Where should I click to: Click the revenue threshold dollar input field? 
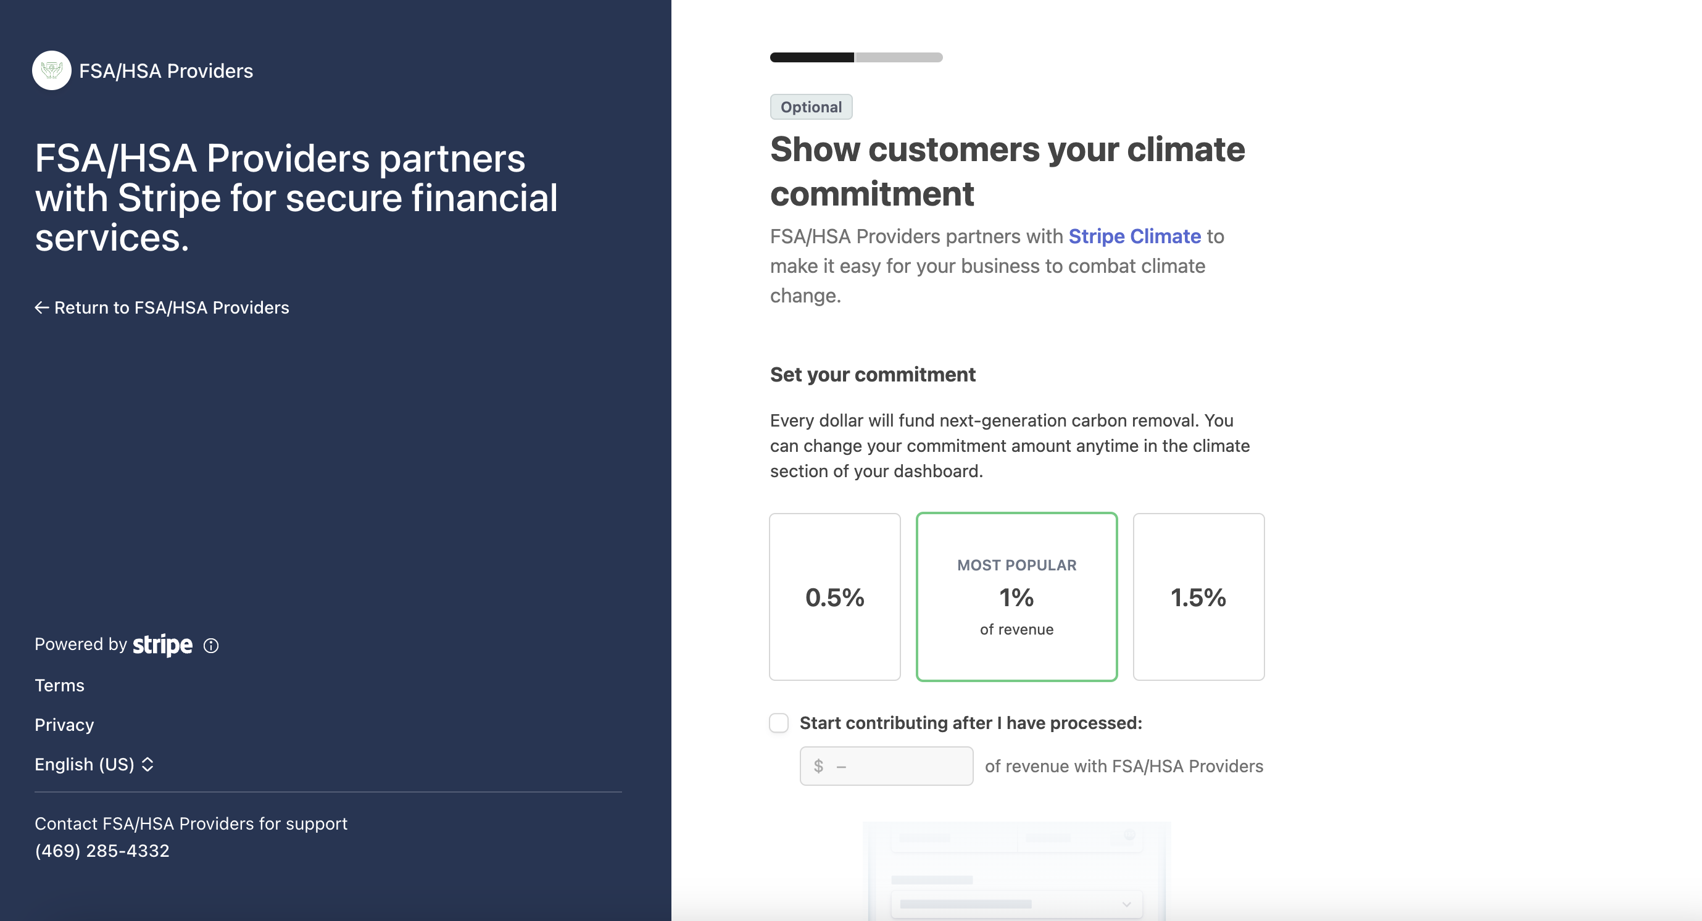886,765
